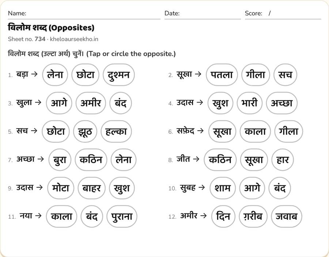
Task: Tap जवाब option in question 12
Action: click(x=286, y=216)
